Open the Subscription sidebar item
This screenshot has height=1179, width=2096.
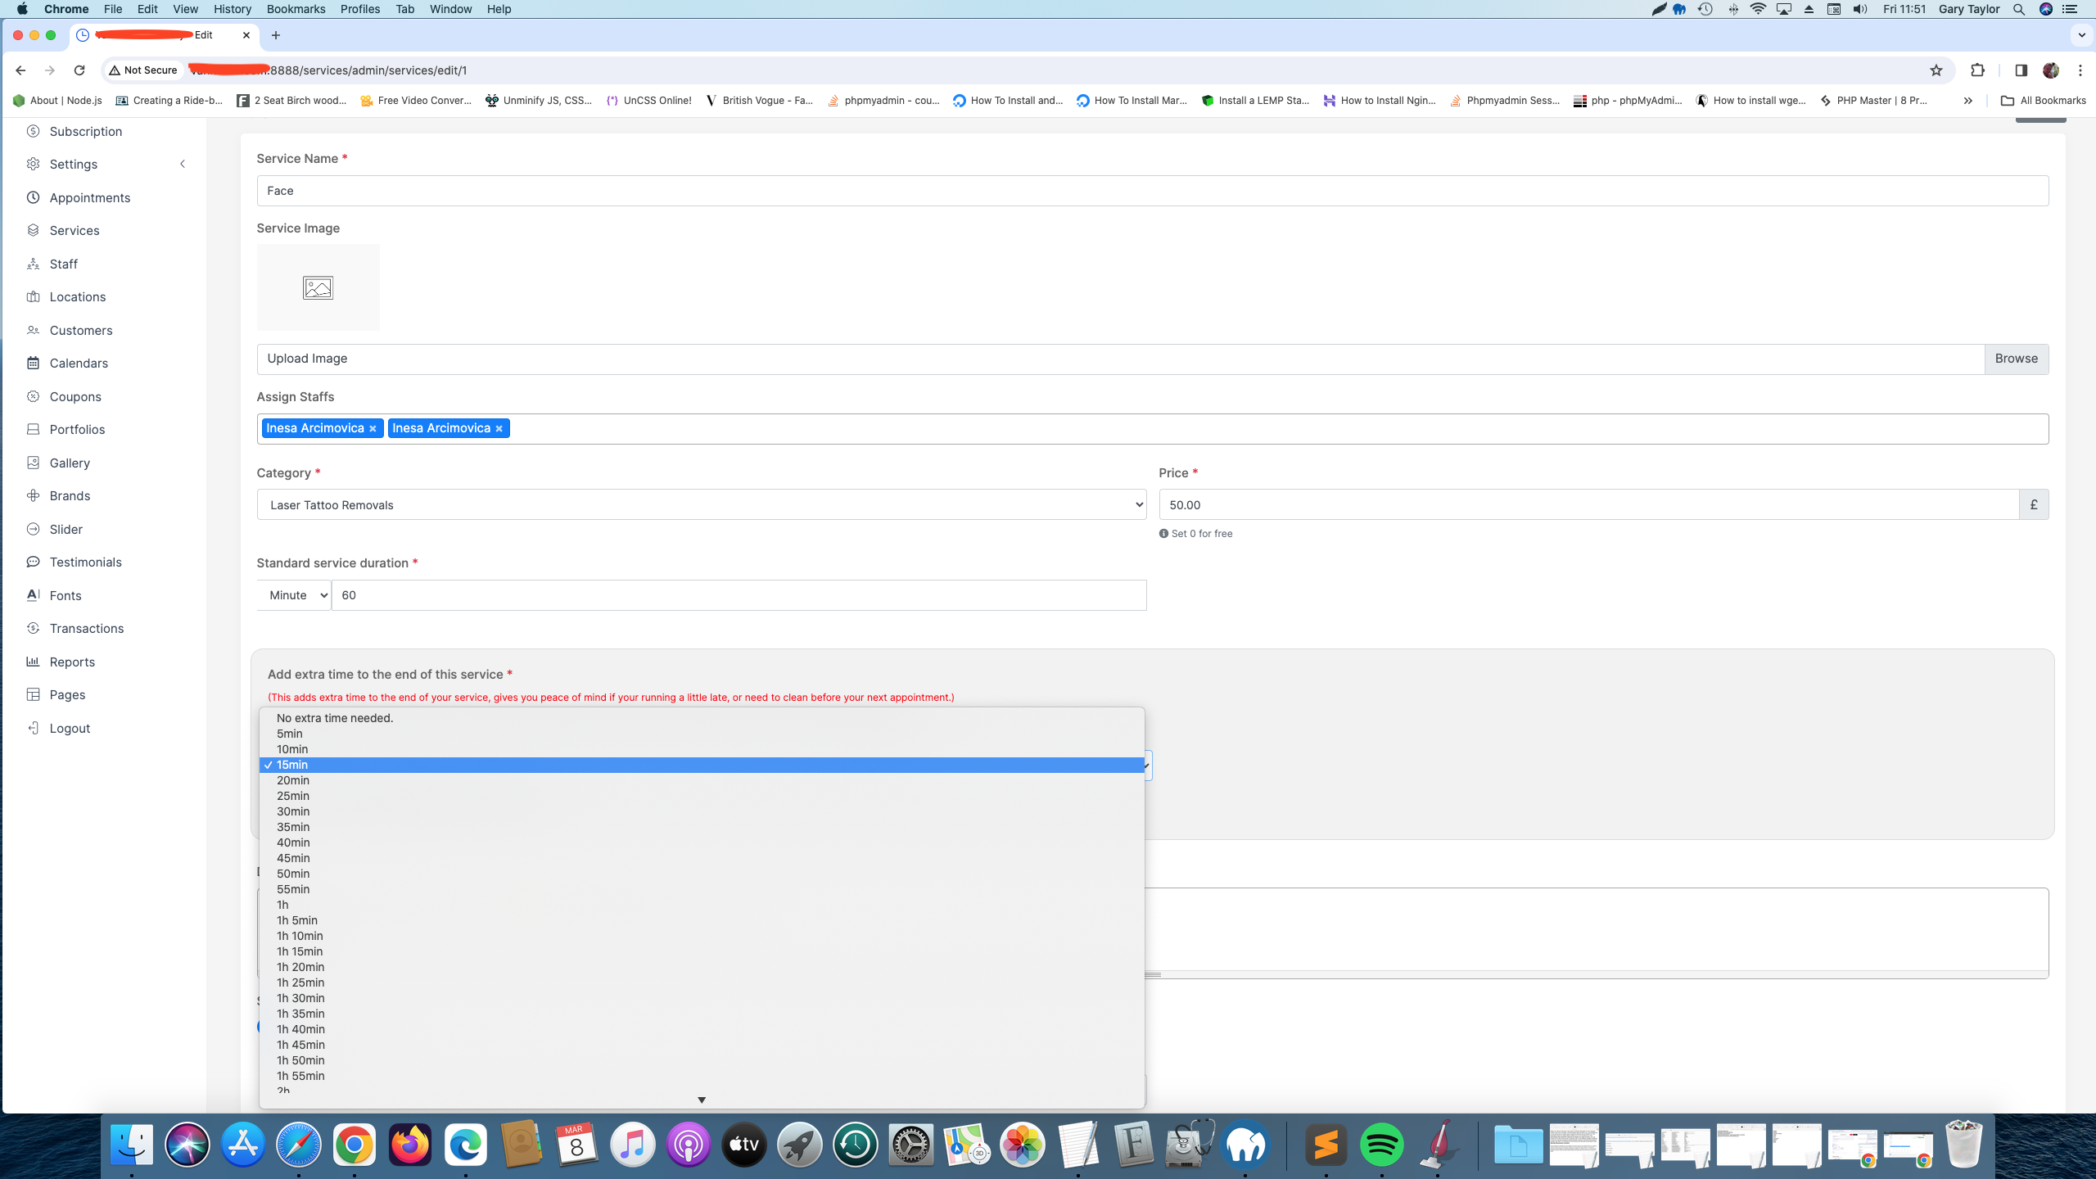(85, 131)
